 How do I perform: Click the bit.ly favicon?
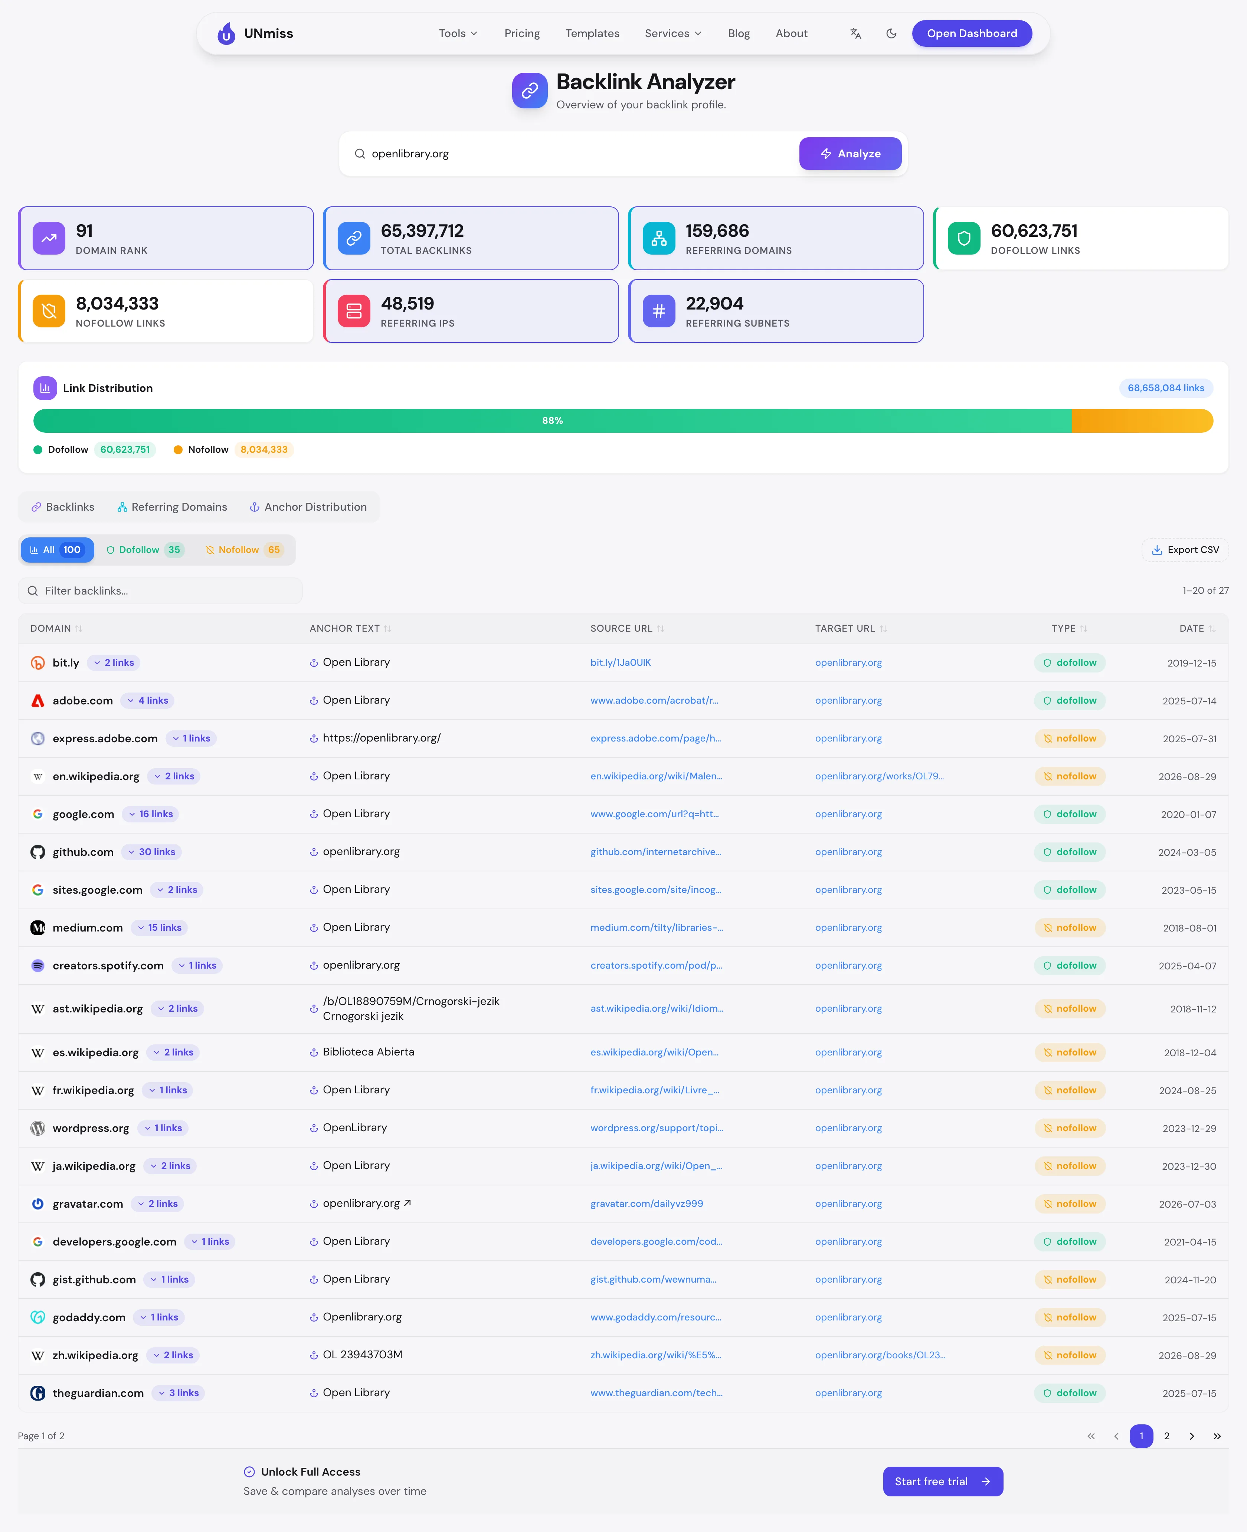coord(38,663)
